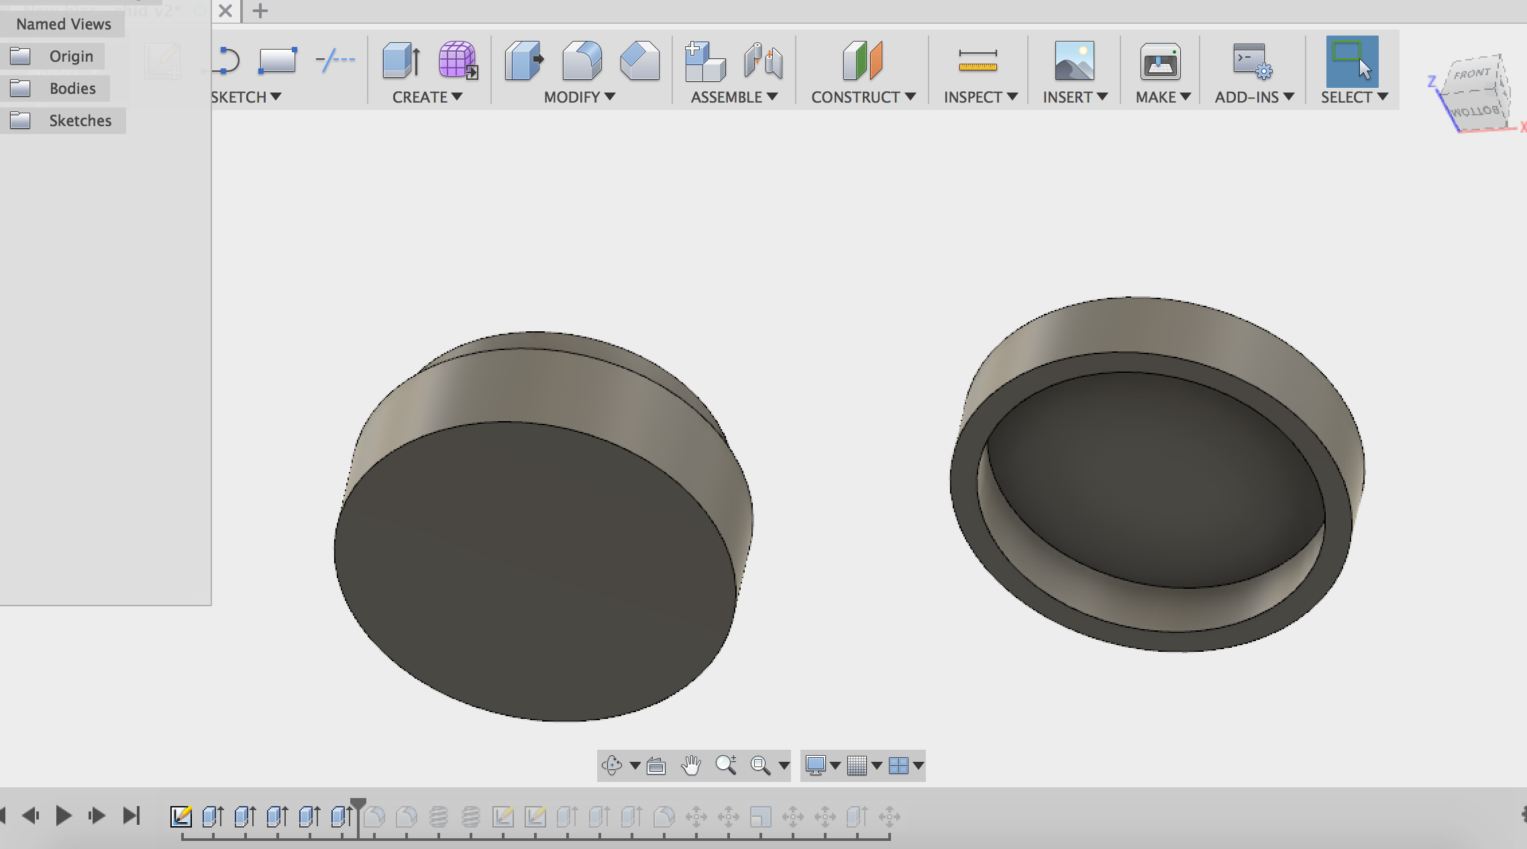This screenshot has width=1527, height=849.
Task: Open the Grid and Snaps dropdown arrow
Action: tap(877, 765)
